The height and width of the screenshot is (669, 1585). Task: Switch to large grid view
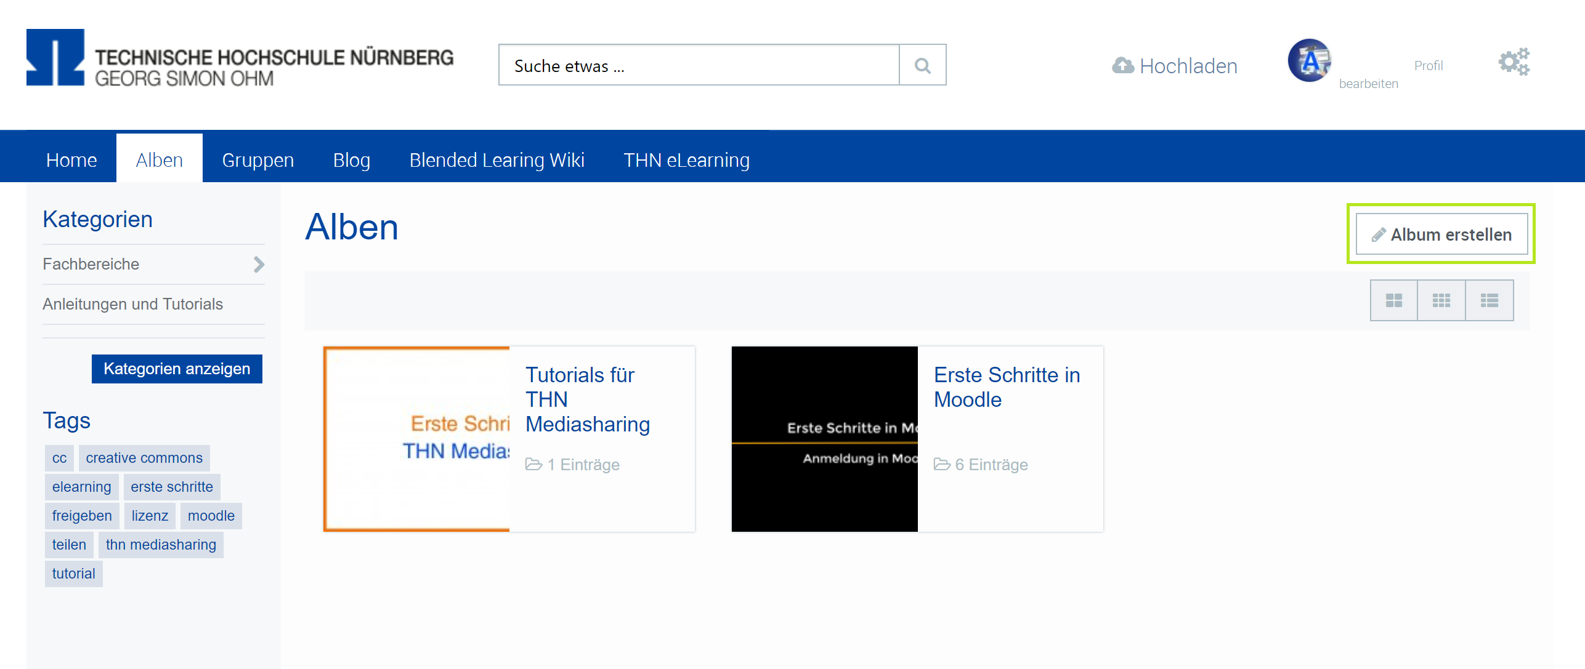tap(1393, 300)
